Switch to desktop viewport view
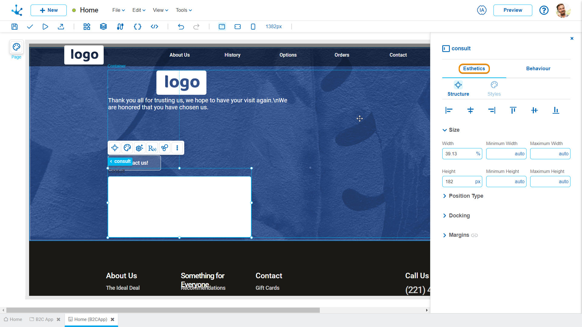This screenshot has height=327, width=582. tap(222, 27)
